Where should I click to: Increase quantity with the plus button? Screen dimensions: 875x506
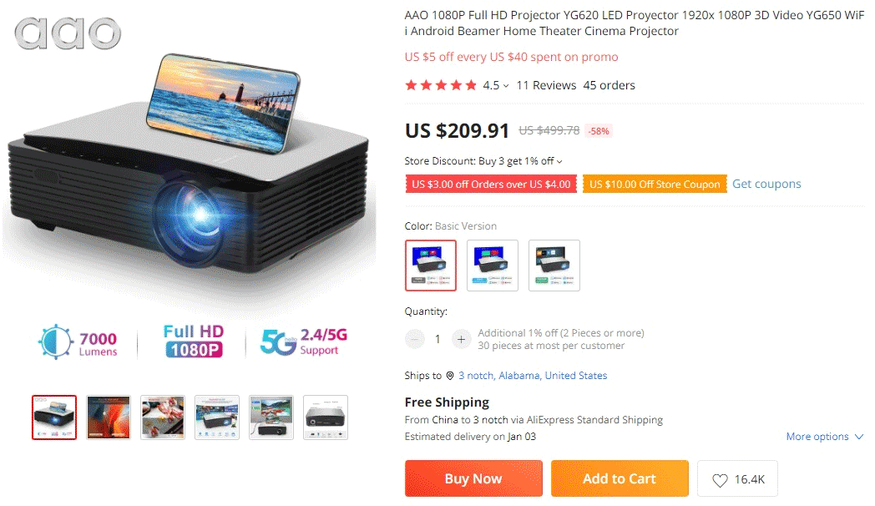(x=461, y=339)
